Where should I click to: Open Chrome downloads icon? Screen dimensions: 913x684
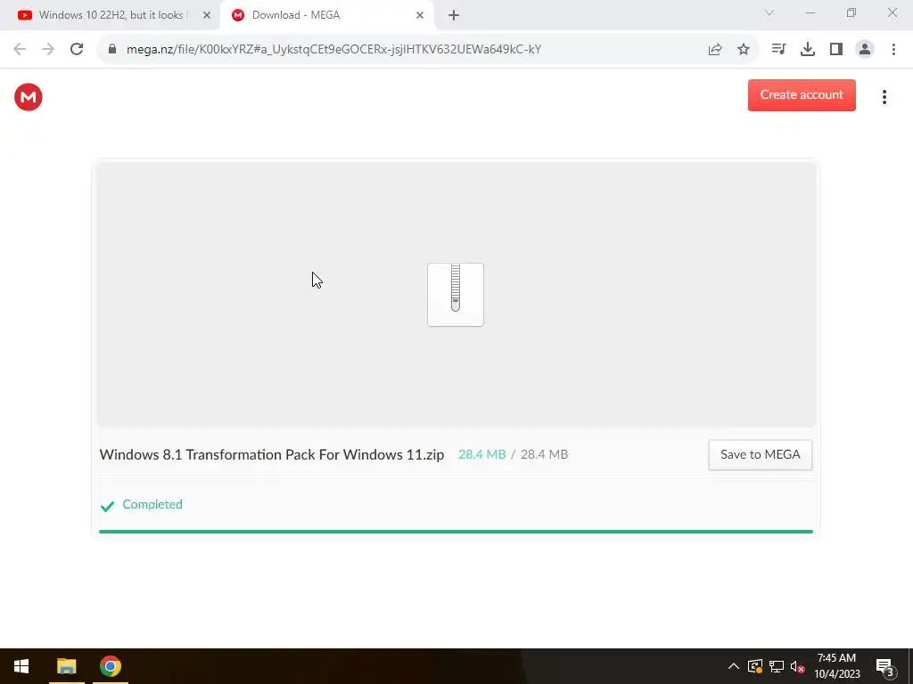pyautogui.click(x=807, y=49)
